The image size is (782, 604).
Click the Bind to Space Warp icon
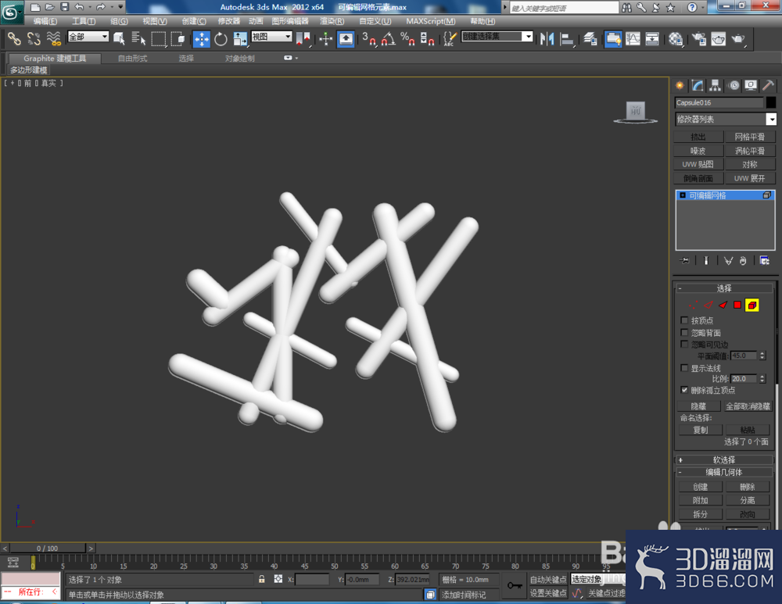pyautogui.click(x=53, y=38)
